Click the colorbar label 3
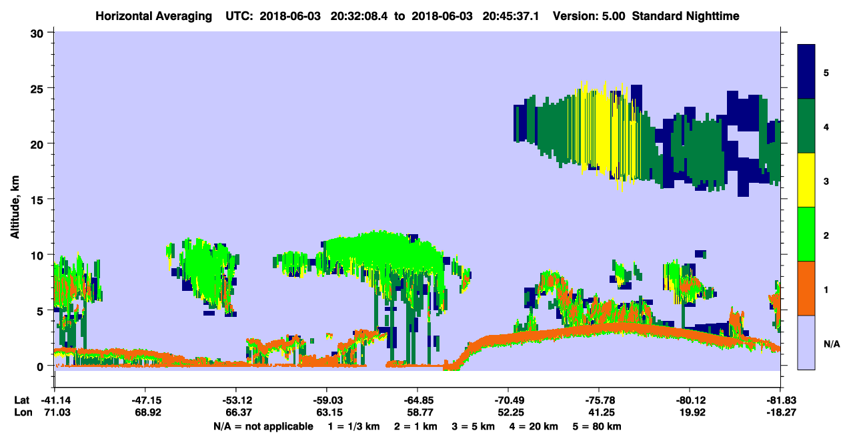867x445 pixels. [x=826, y=180]
